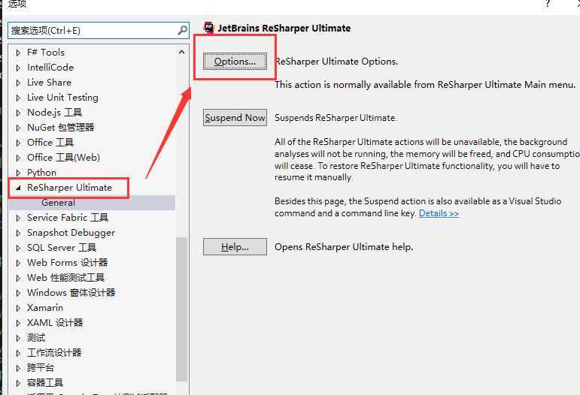Image resolution: width=580 pixels, height=395 pixels.
Task: Focus the search options input field
Action: point(99,31)
